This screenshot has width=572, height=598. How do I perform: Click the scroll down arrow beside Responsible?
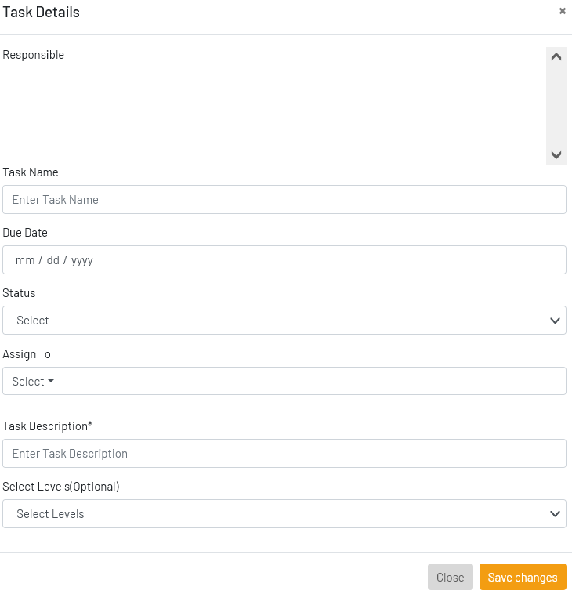click(x=556, y=154)
